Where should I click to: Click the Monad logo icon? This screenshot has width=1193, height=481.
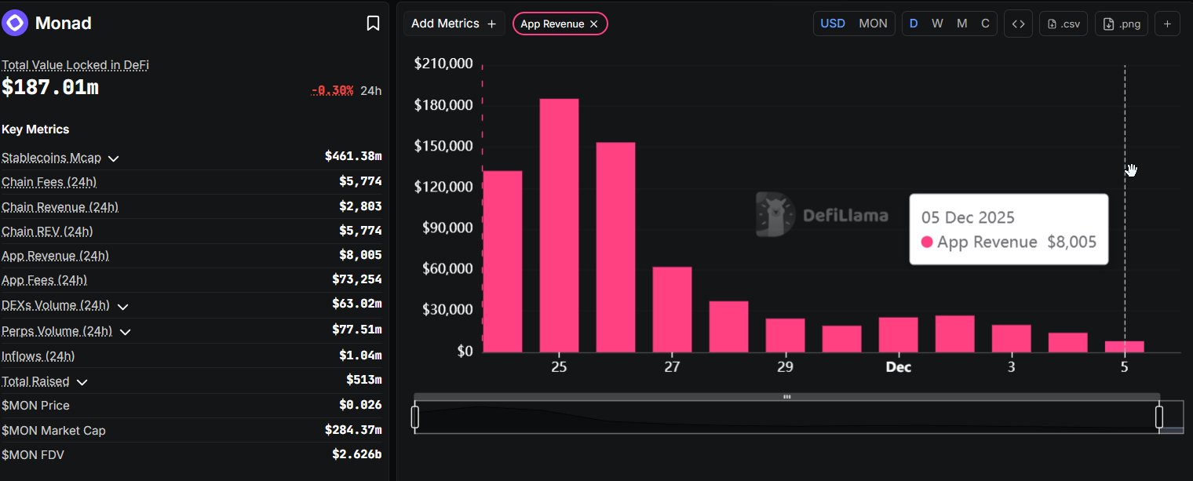coord(16,23)
